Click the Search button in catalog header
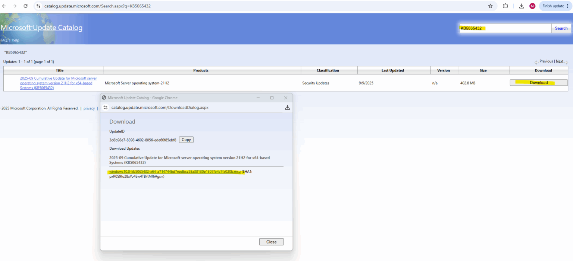573x261 pixels. click(x=561, y=28)
